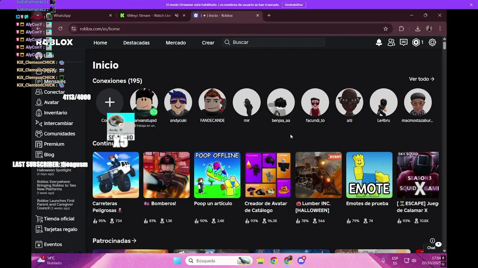Viewport: 478px width, 268px height.
Task: Open Robux balance icon
Action: click(416, 42)
